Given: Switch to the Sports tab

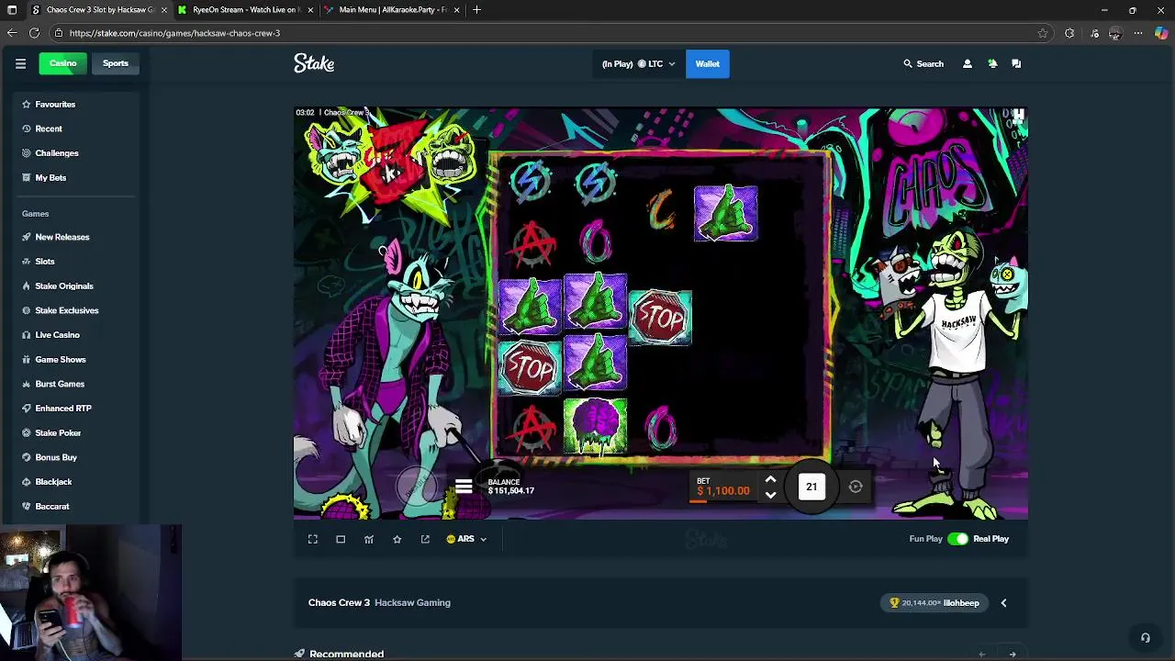Looking at the screenshot, I should (x=116, y=63).
